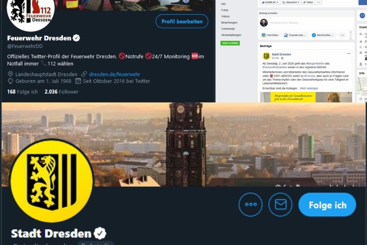Image resolution: width=367 pixels, height=245 pixels.
Task: Expand the Abonniert dropdown
Action: coord(291,2)
